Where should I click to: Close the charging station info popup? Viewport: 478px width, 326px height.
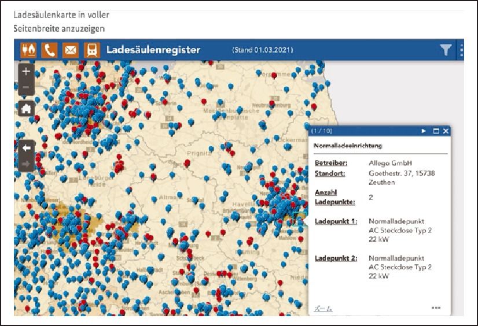pos(445,131)
